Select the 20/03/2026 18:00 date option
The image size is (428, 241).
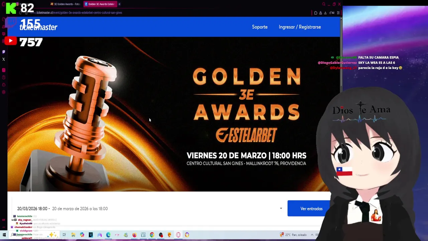coord(63,209)
